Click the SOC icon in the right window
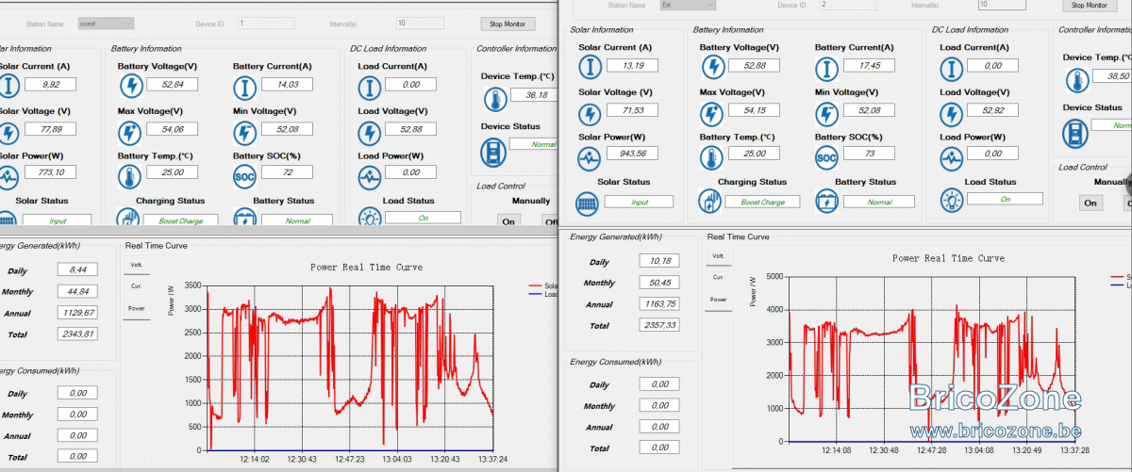The height and width of the screenshot is (472, 1132). pyautogui.click(x=826, y=156)
